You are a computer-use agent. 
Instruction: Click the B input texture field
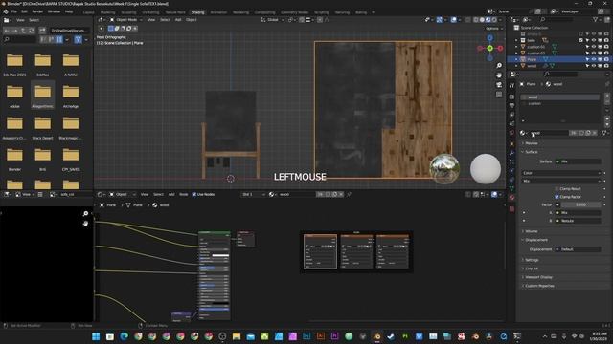578,221
